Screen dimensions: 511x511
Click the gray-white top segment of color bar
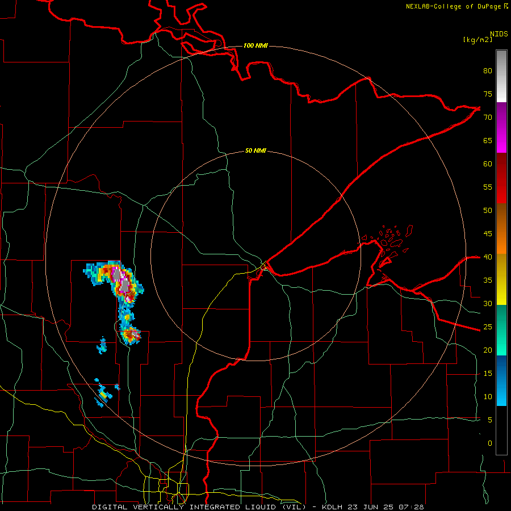click(x=501, y=76)
